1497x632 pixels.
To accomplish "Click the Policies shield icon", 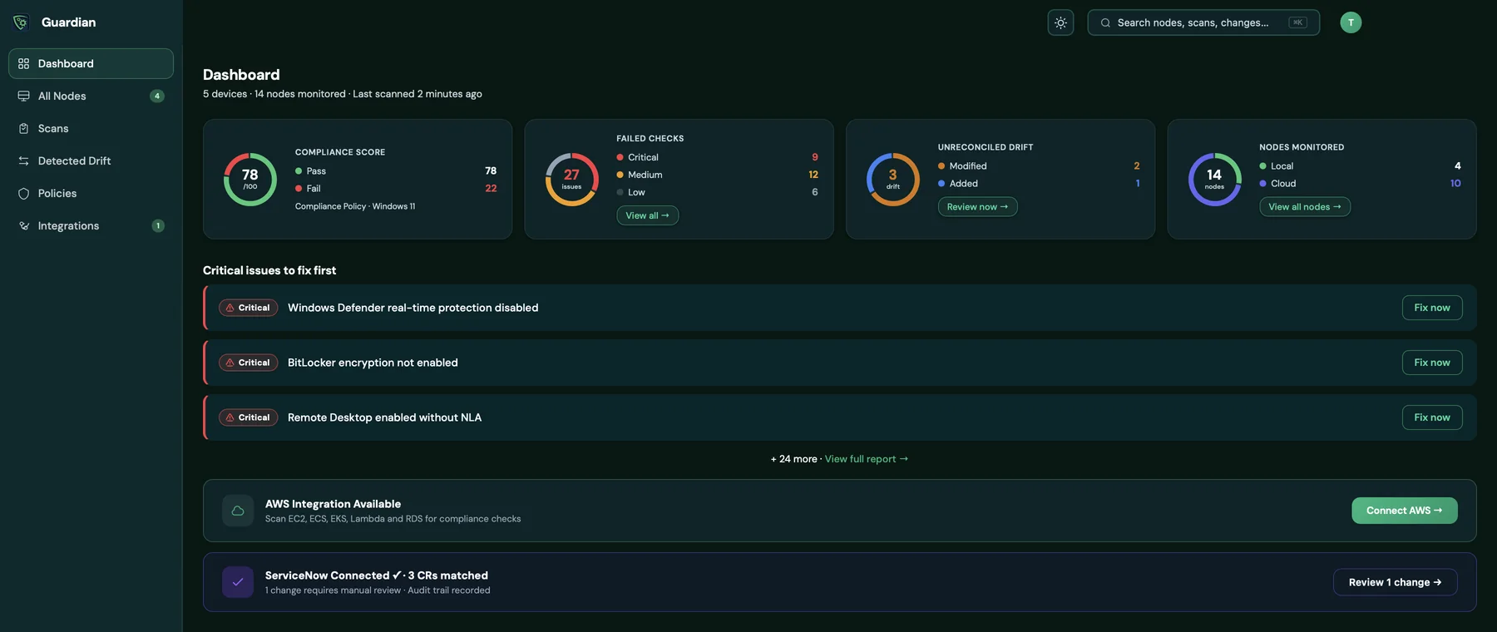I will pos(23,193).
